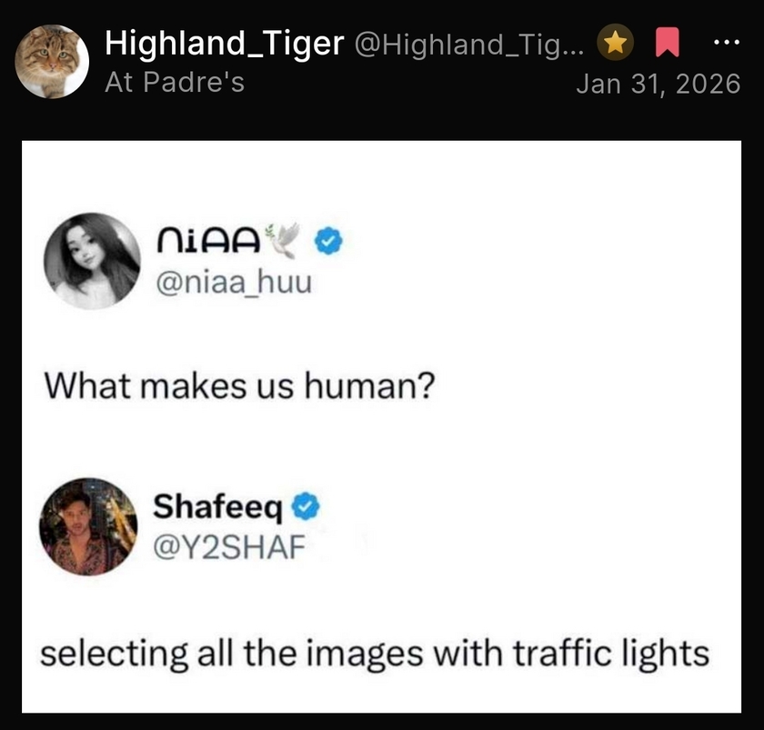The width and height of the screenshot is (764, 730).
Task: Click Shafeeq's profile picture
Action: coord(88,527)
